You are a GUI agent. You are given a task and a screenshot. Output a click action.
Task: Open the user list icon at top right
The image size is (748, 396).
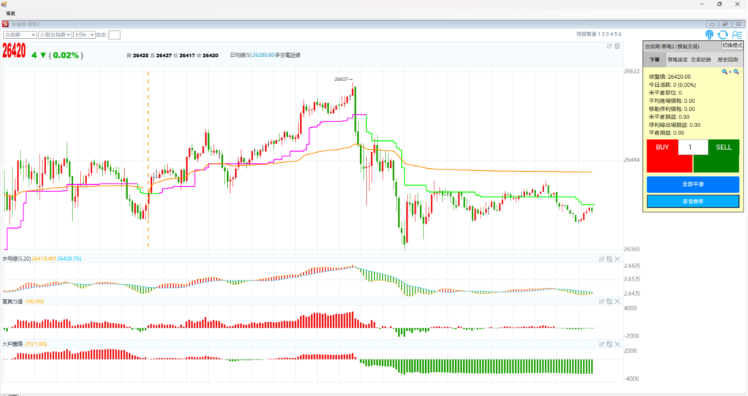736,34
